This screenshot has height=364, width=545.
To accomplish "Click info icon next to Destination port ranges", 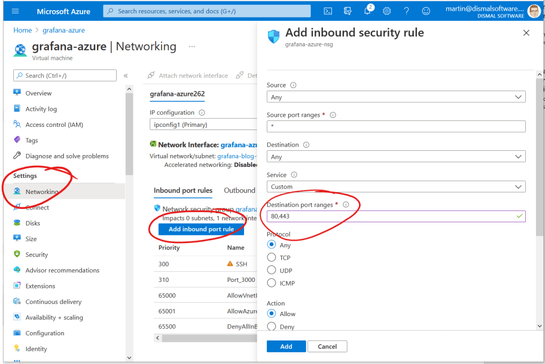I will click(x=346, y=205).
